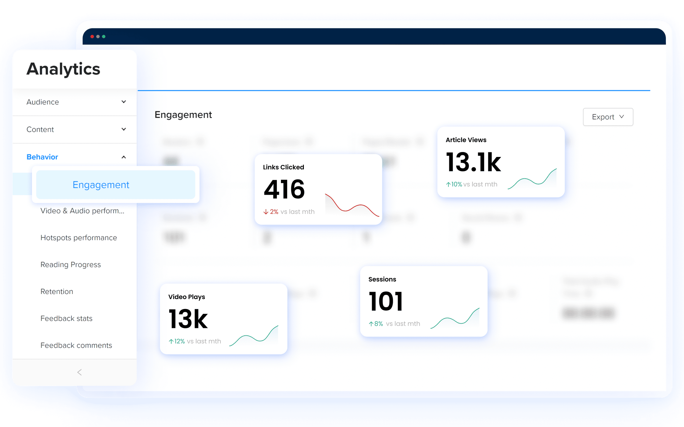
Task: Click the red down arrow 2% indicator
Action: pos(271,211)
